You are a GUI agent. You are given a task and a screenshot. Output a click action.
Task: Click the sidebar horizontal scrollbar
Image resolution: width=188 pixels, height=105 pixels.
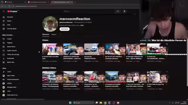click(22, 99)
